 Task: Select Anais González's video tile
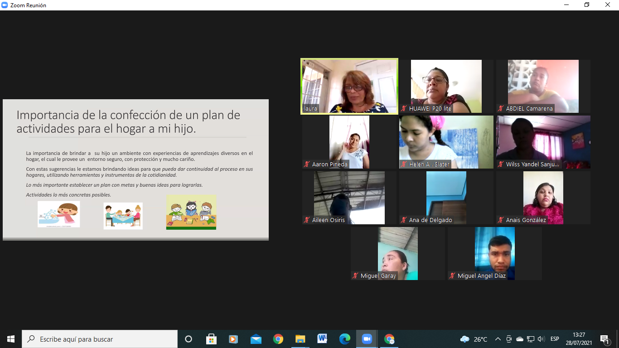[x=543, y=198]
